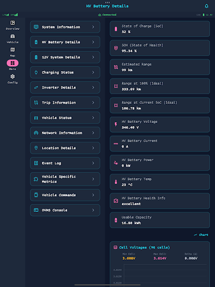Image resolution: width=215 pixels, height=287 pixels.
Task: Expand 12V System Details chevron
Action: (94, 57)
